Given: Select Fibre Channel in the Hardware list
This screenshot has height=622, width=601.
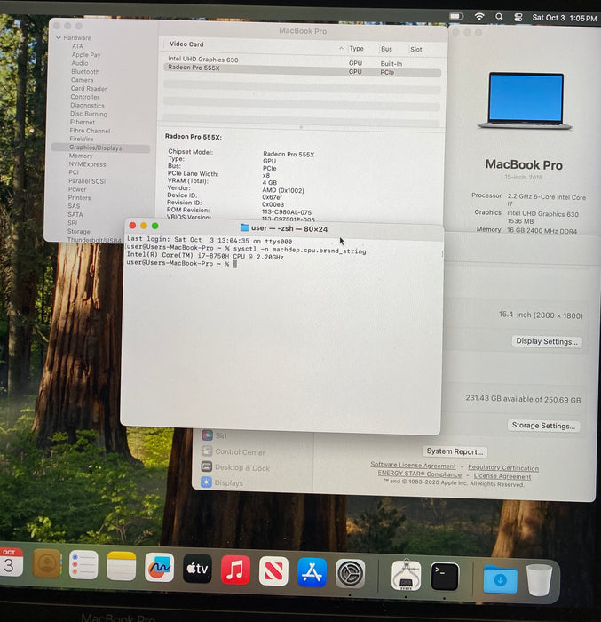Looking at the screenshot, I should tap(90, 131).
